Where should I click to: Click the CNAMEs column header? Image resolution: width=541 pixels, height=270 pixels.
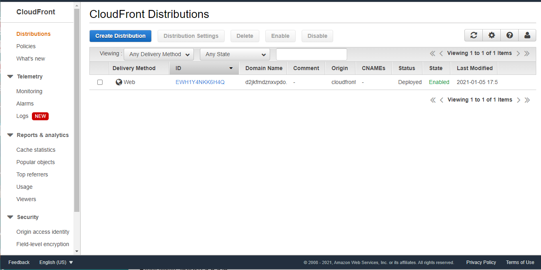point(373,68)
